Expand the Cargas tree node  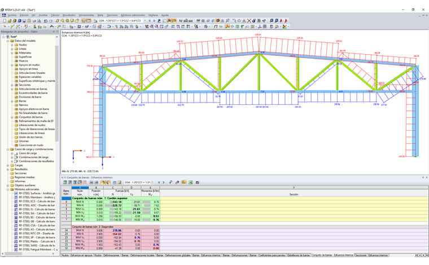coord(8,165)
